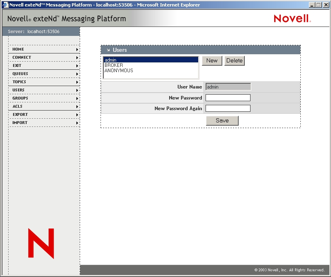Open the GROUPS menu item
Viewport: 331px width, 277px height.
point(44,98)
